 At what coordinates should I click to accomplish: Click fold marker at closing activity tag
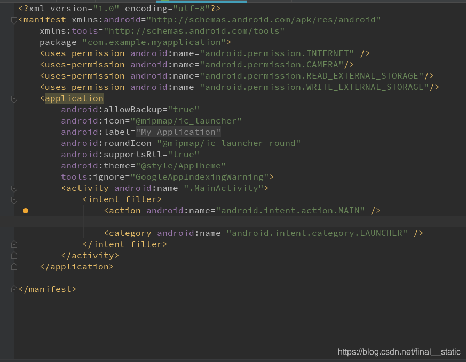[14, 256]
